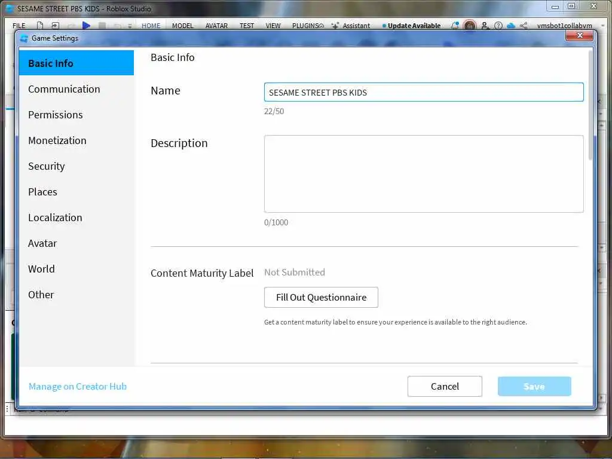Image resolution: width=612 pixels, height=459 pixels.
Task: Click the collaborate add-person icon
Action: [485, 25]
